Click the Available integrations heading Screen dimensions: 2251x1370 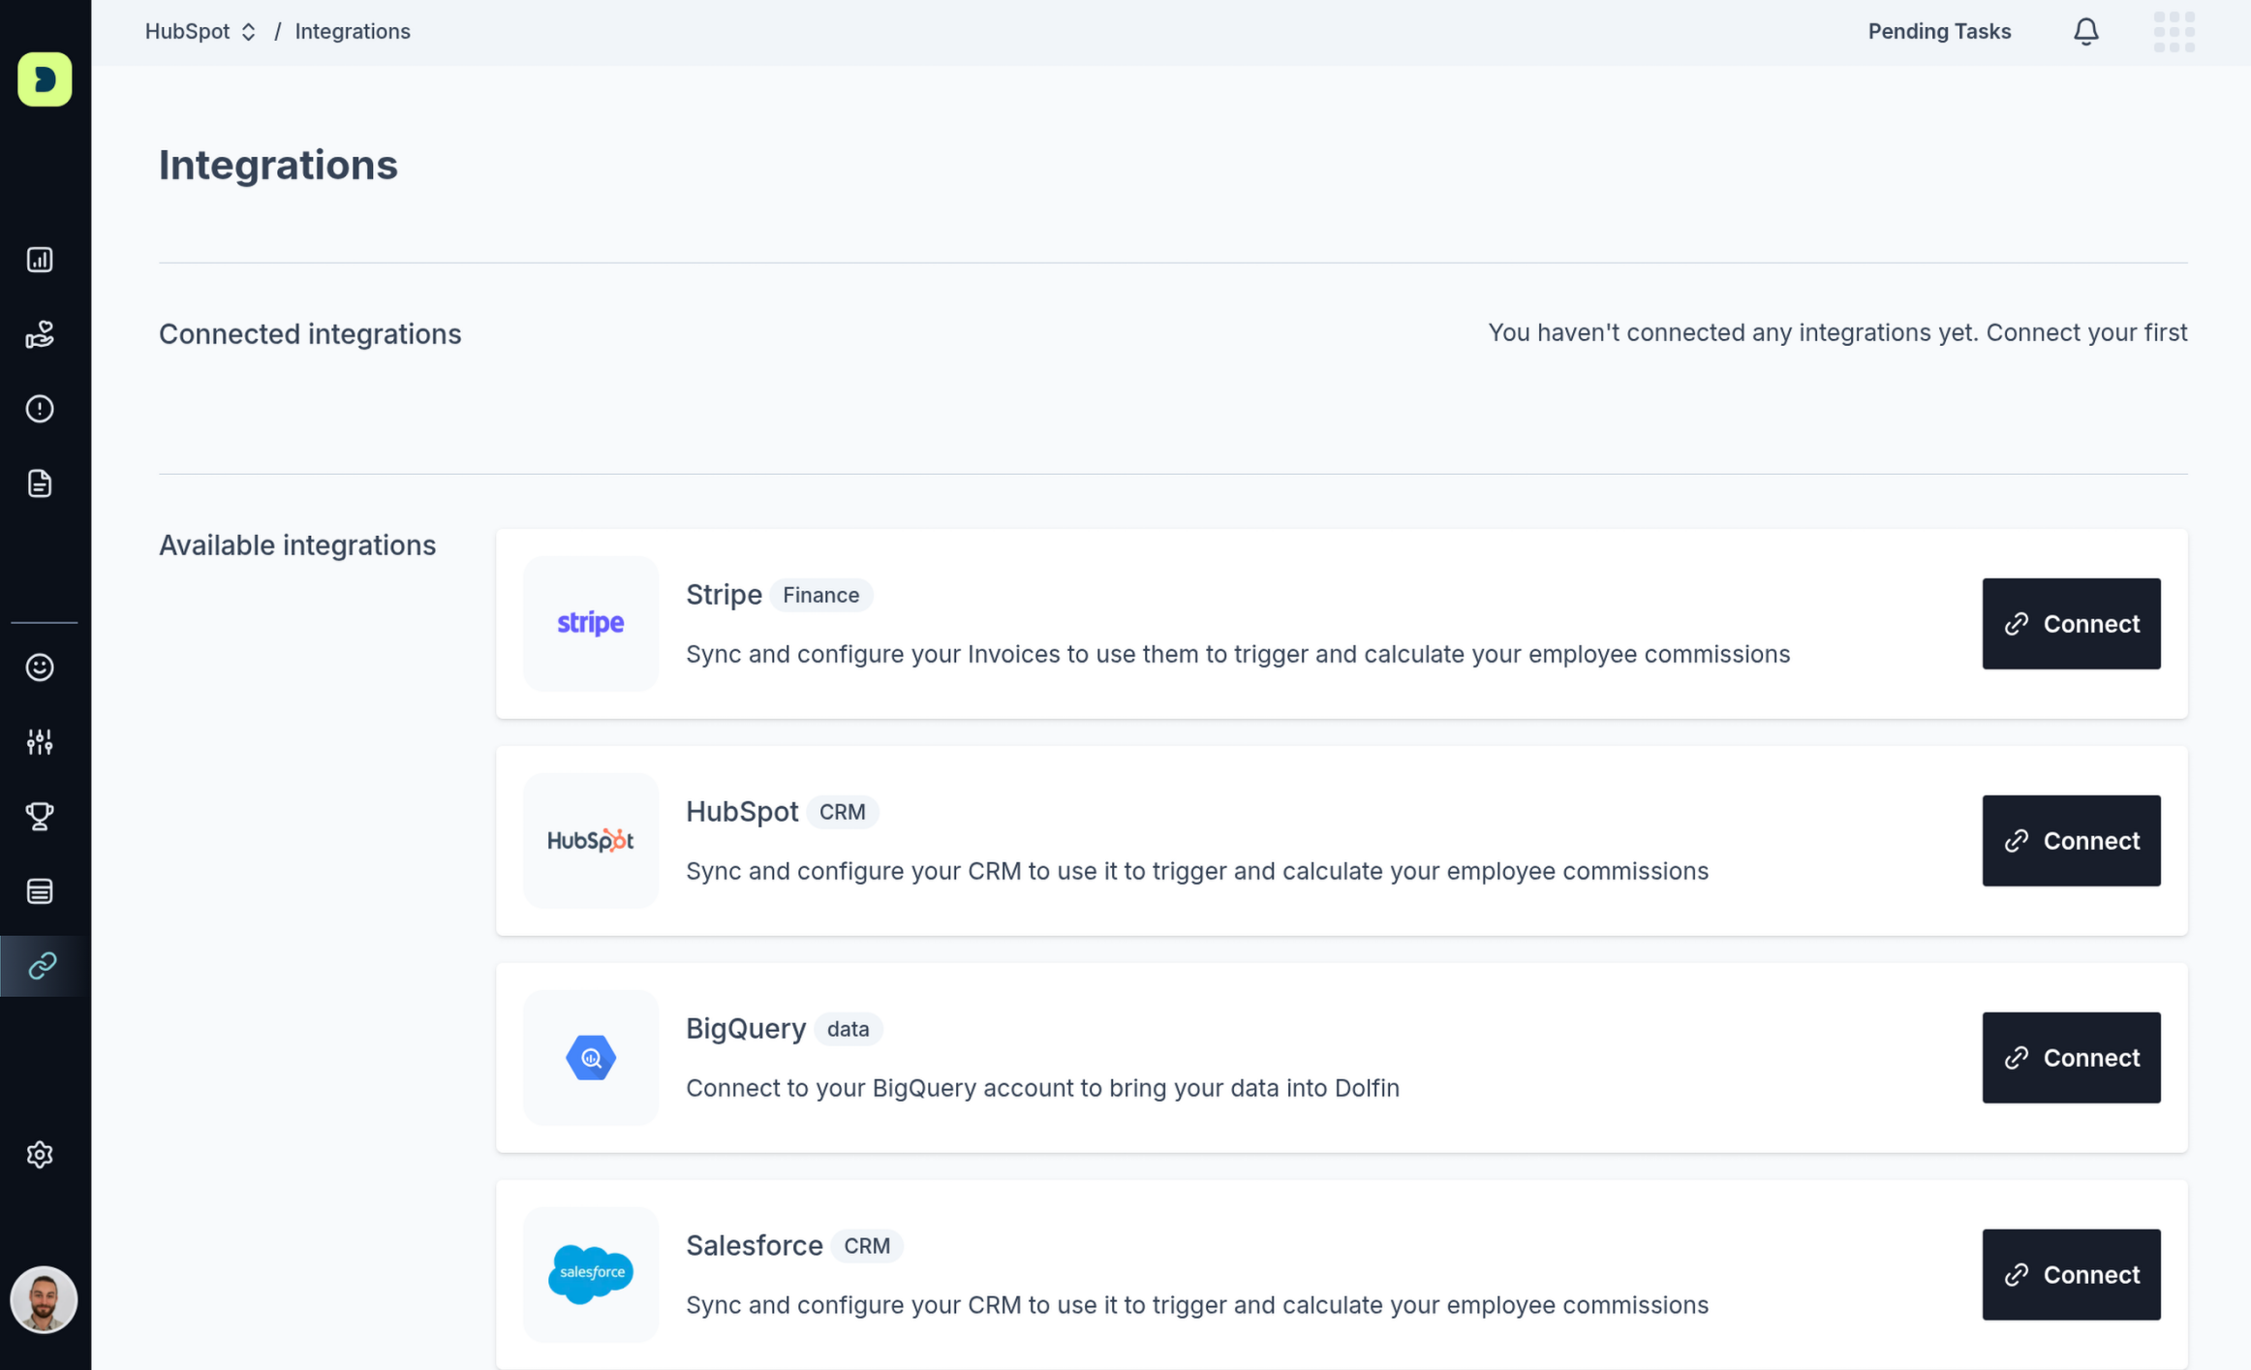click(297, 545)
